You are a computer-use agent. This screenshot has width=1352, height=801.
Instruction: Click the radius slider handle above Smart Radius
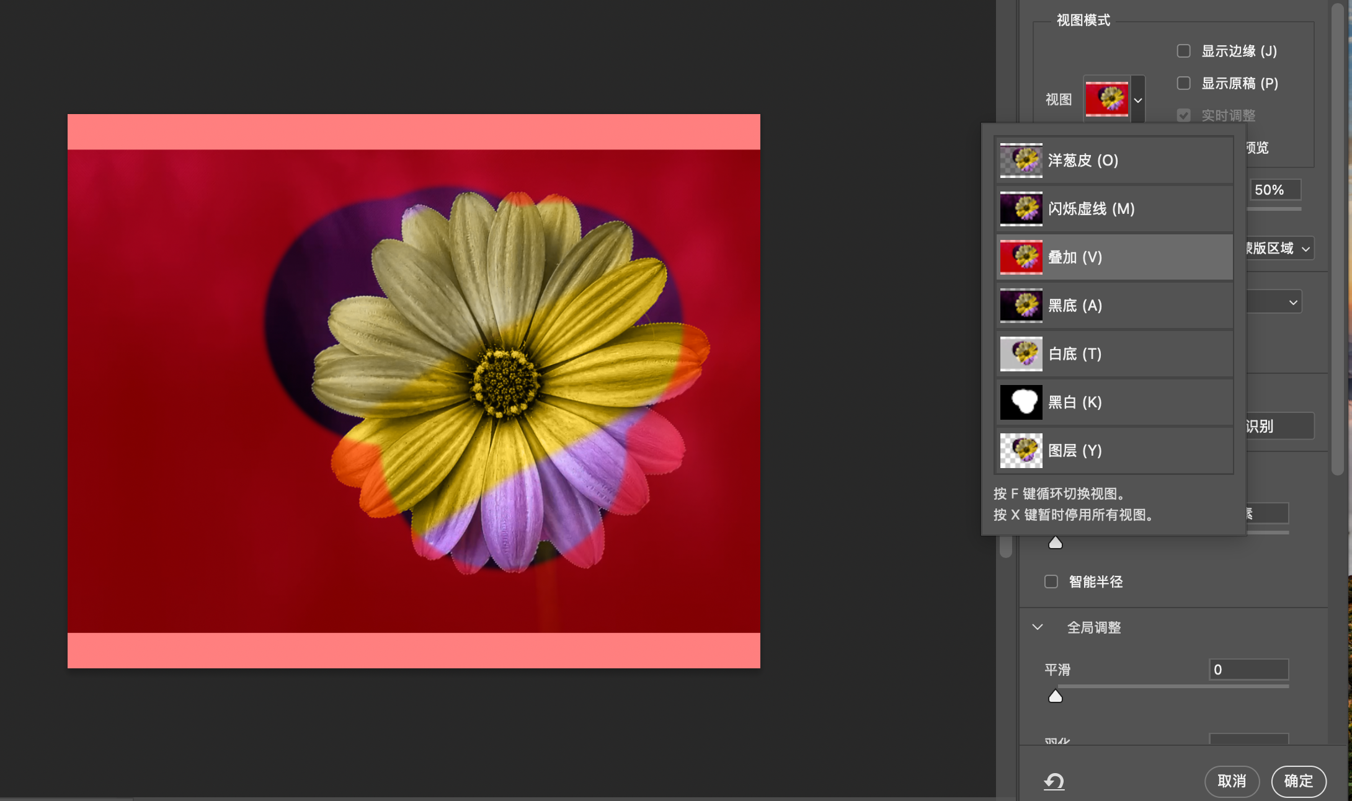pyautogui.click(x=1055, y=543)
